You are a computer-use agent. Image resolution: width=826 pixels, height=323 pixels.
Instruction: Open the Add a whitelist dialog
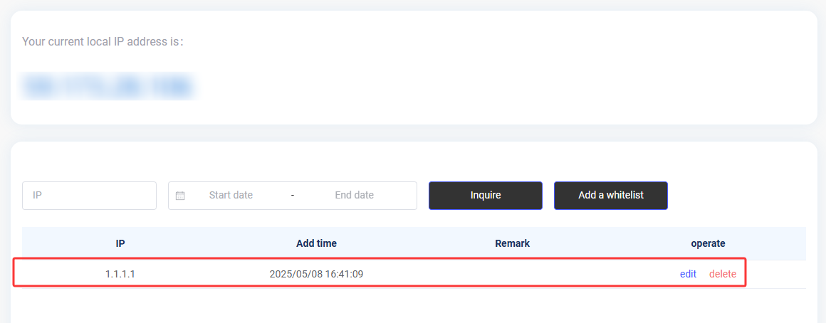click(610, 196)
